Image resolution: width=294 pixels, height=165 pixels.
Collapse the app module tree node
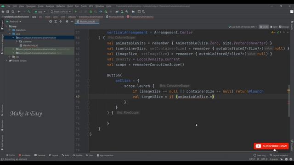(6, 26)
